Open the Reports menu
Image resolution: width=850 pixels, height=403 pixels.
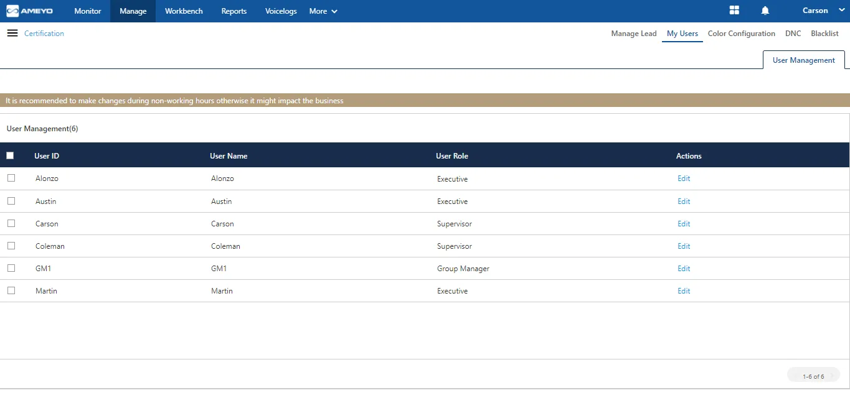(234, 11)
